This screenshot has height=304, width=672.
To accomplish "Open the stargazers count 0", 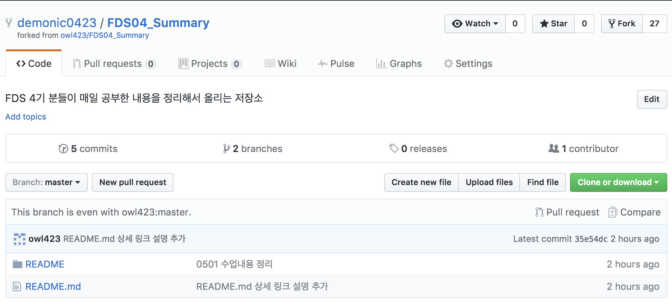I will pos(584,24).
